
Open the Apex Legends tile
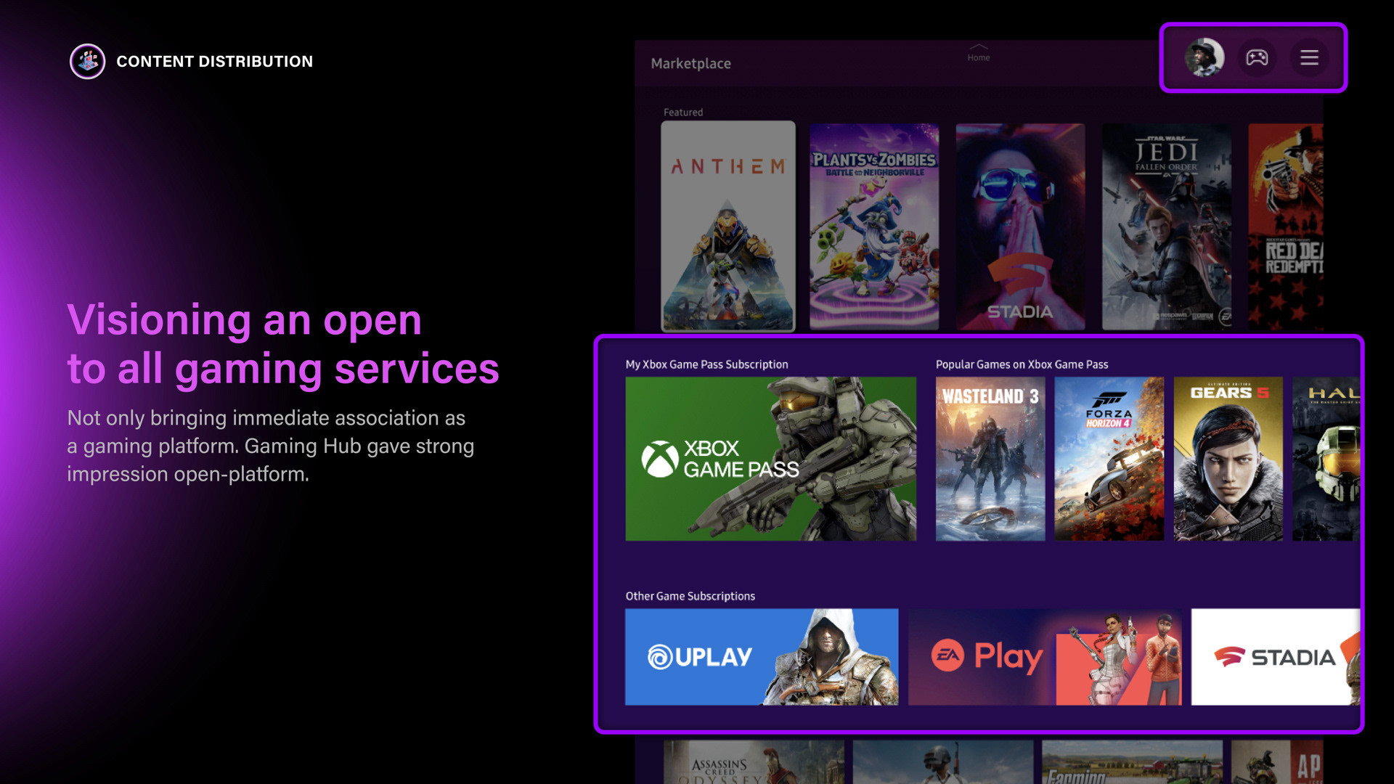point(1277,762)
